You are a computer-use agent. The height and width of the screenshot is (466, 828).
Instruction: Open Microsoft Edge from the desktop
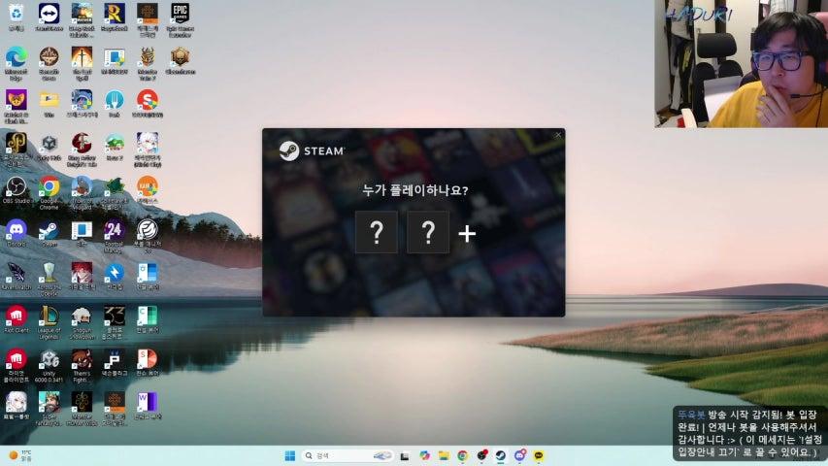click(17, 62)
